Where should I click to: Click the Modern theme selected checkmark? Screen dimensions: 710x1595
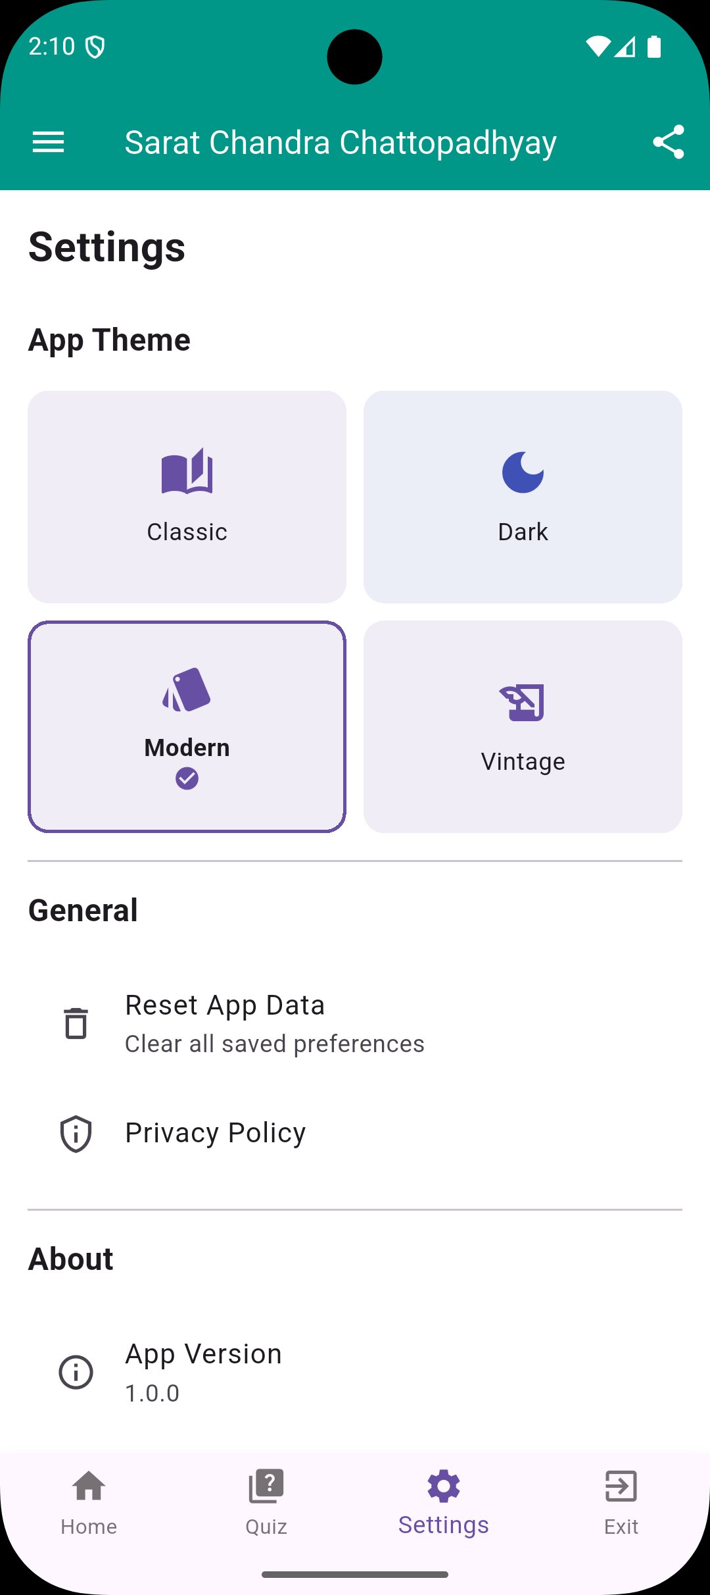187,779
